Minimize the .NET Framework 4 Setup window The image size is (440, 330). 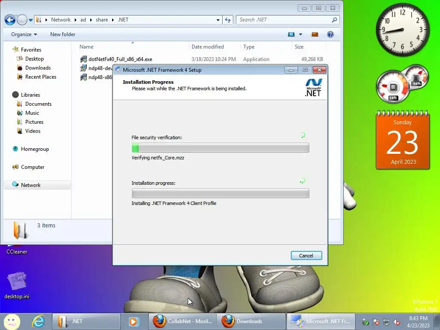[291, 70]
